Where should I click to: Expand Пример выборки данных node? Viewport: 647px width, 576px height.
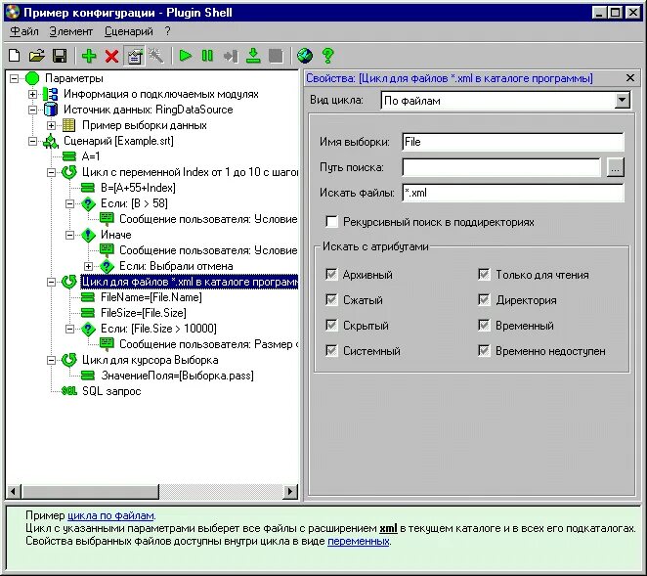51,125
